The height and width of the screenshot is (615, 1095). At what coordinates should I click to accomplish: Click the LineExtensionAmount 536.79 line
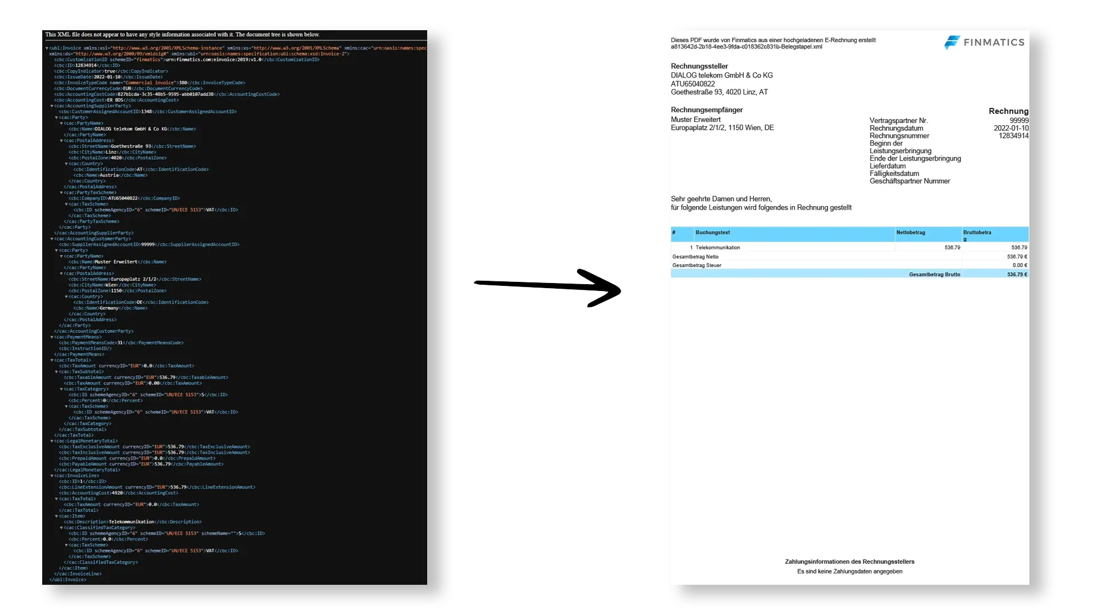[x=157, y=487]
